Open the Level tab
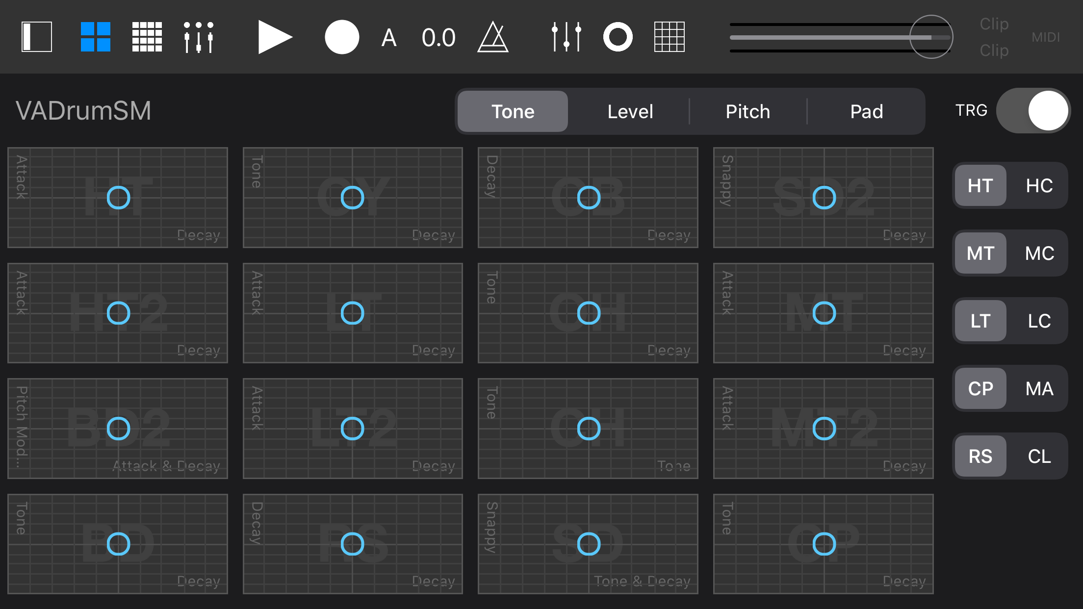Viewport: 1083px width, 609px height. [630, 112]
